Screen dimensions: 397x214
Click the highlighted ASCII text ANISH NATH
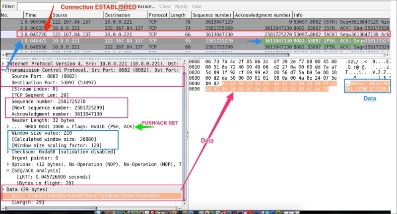pyautogui.click(x=365, y=83)
